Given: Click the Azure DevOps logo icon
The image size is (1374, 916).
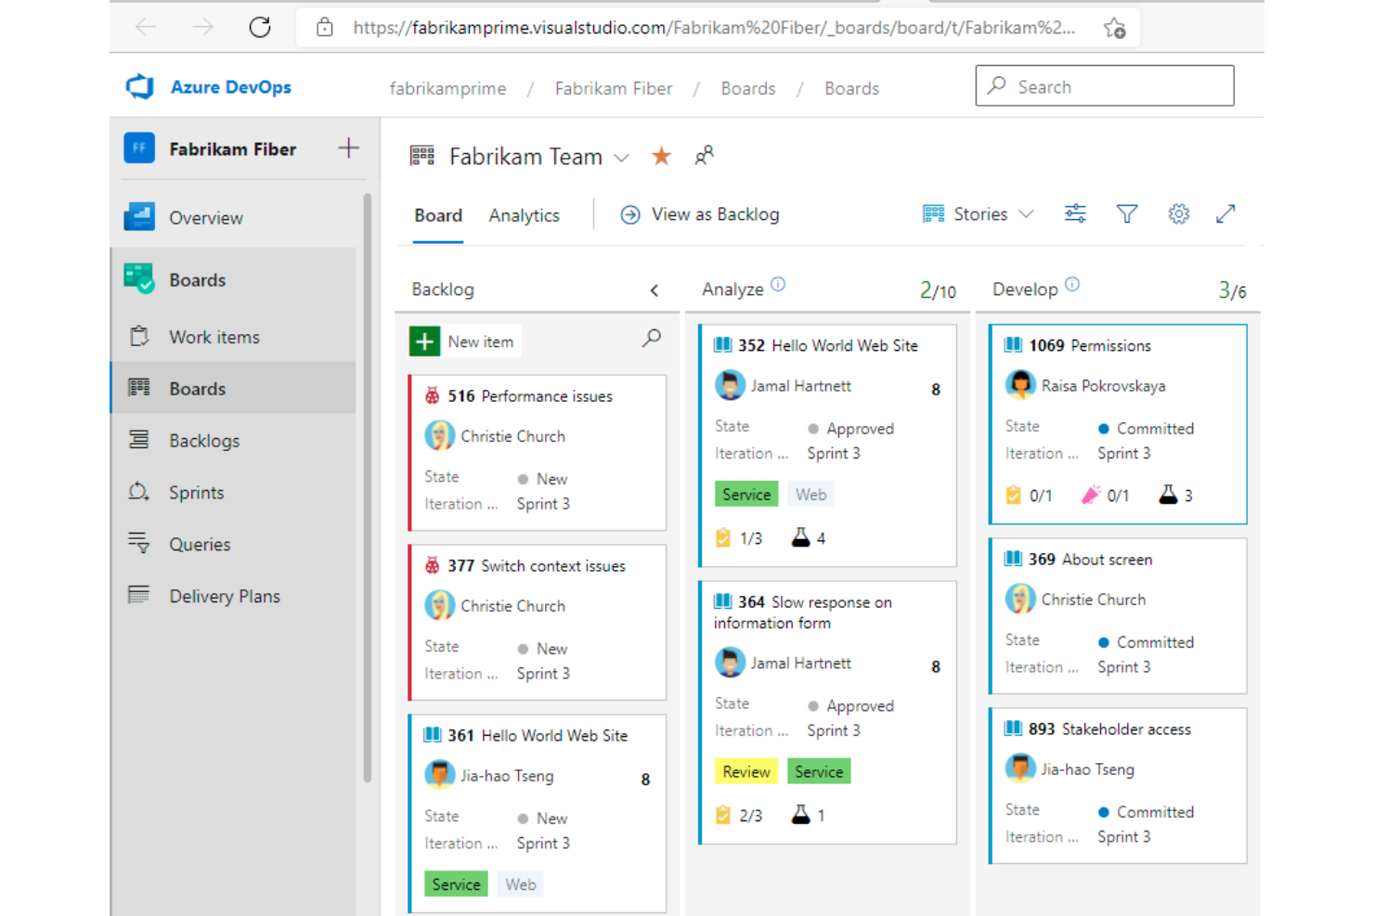Looking at the screenshot, I should [139, 86].
